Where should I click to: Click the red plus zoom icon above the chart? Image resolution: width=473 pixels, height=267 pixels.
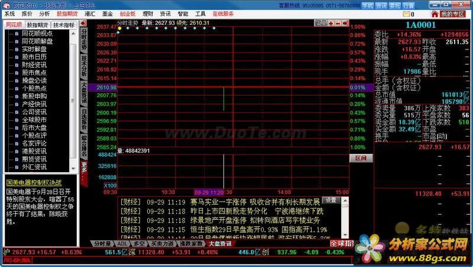pyautogui.click(x=331, y=23)
